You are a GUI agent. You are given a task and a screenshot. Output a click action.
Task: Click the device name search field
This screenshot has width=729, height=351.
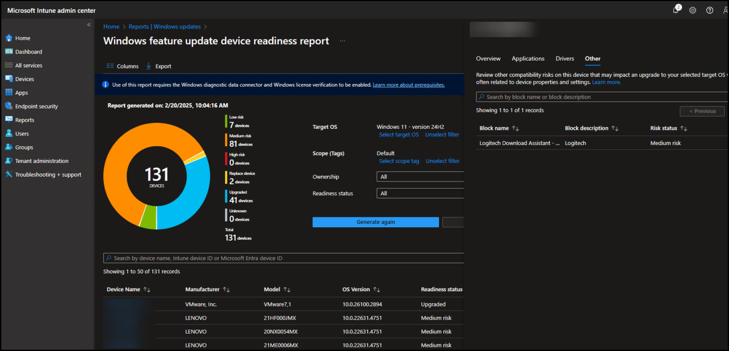tap(285, 258)
